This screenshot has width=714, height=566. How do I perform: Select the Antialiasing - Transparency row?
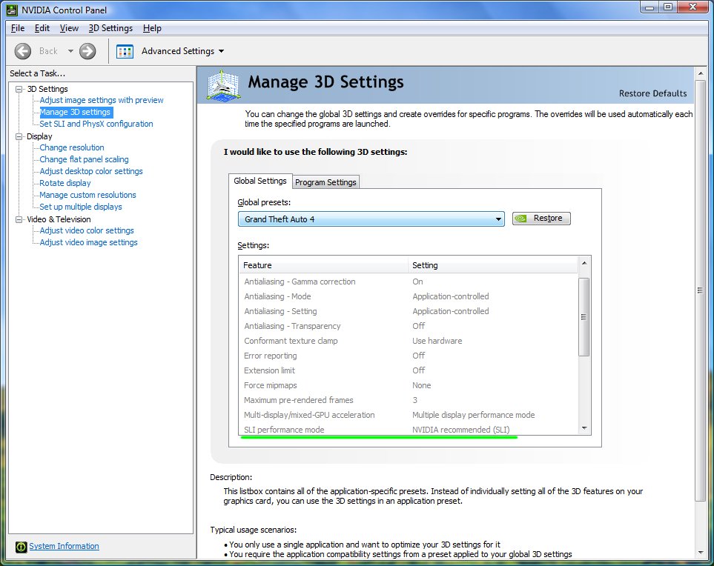[x=409, y=326]
